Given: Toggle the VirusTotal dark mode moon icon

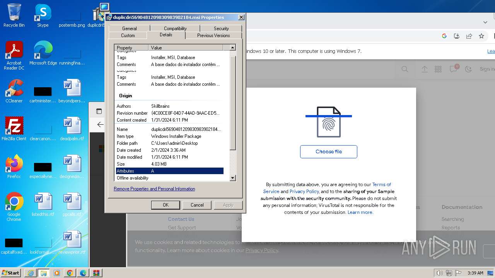Looking at the screenshot, I should tap(468, 69).
